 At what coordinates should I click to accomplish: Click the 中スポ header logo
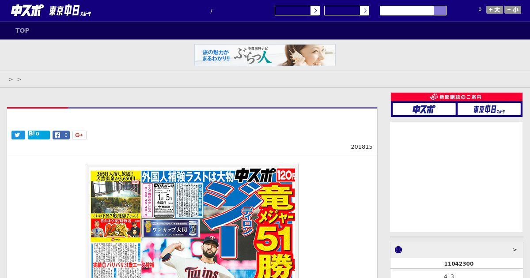click(27, 11)
